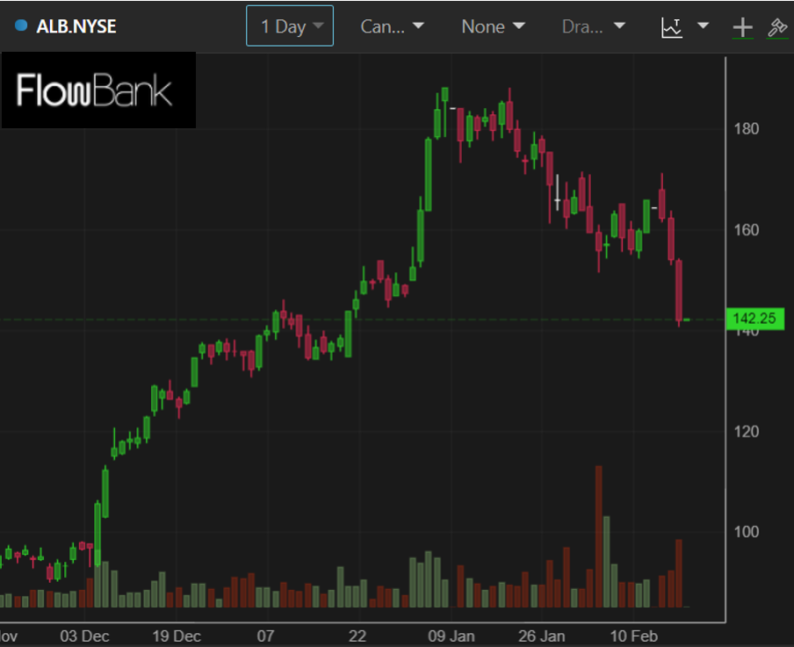794x647 pixels.
Task: Click the 09 Jan date label
Action: pos(452,635)
